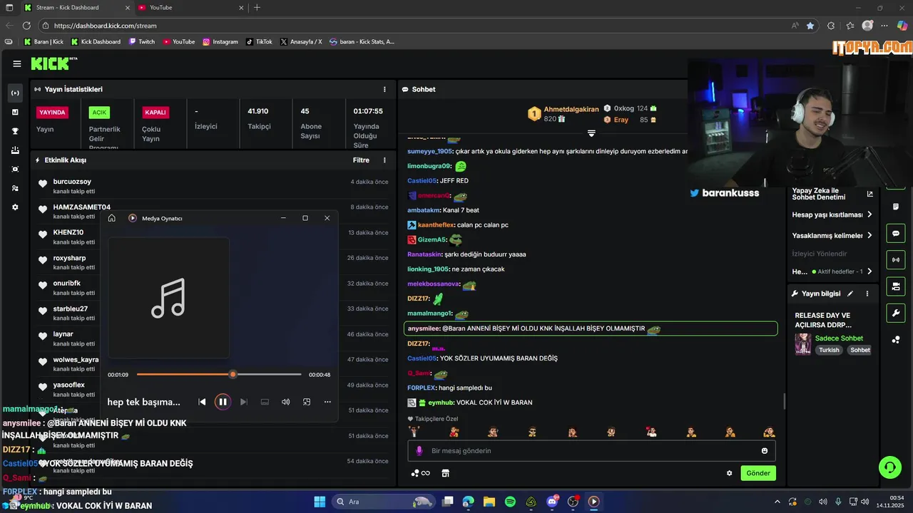Open TikTok bookmark

click(x=259, y=42)
